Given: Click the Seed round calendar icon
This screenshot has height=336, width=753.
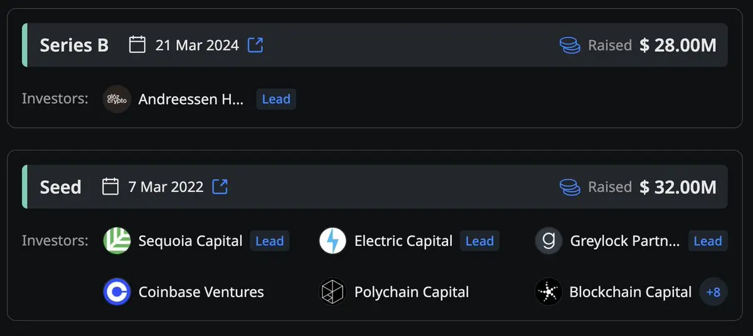Looking at the screenshot, I should tap(110, 186).
